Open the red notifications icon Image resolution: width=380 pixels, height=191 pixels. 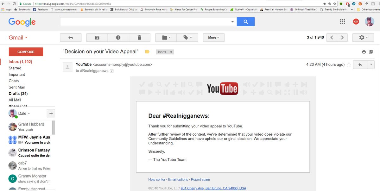coord(356,22)
